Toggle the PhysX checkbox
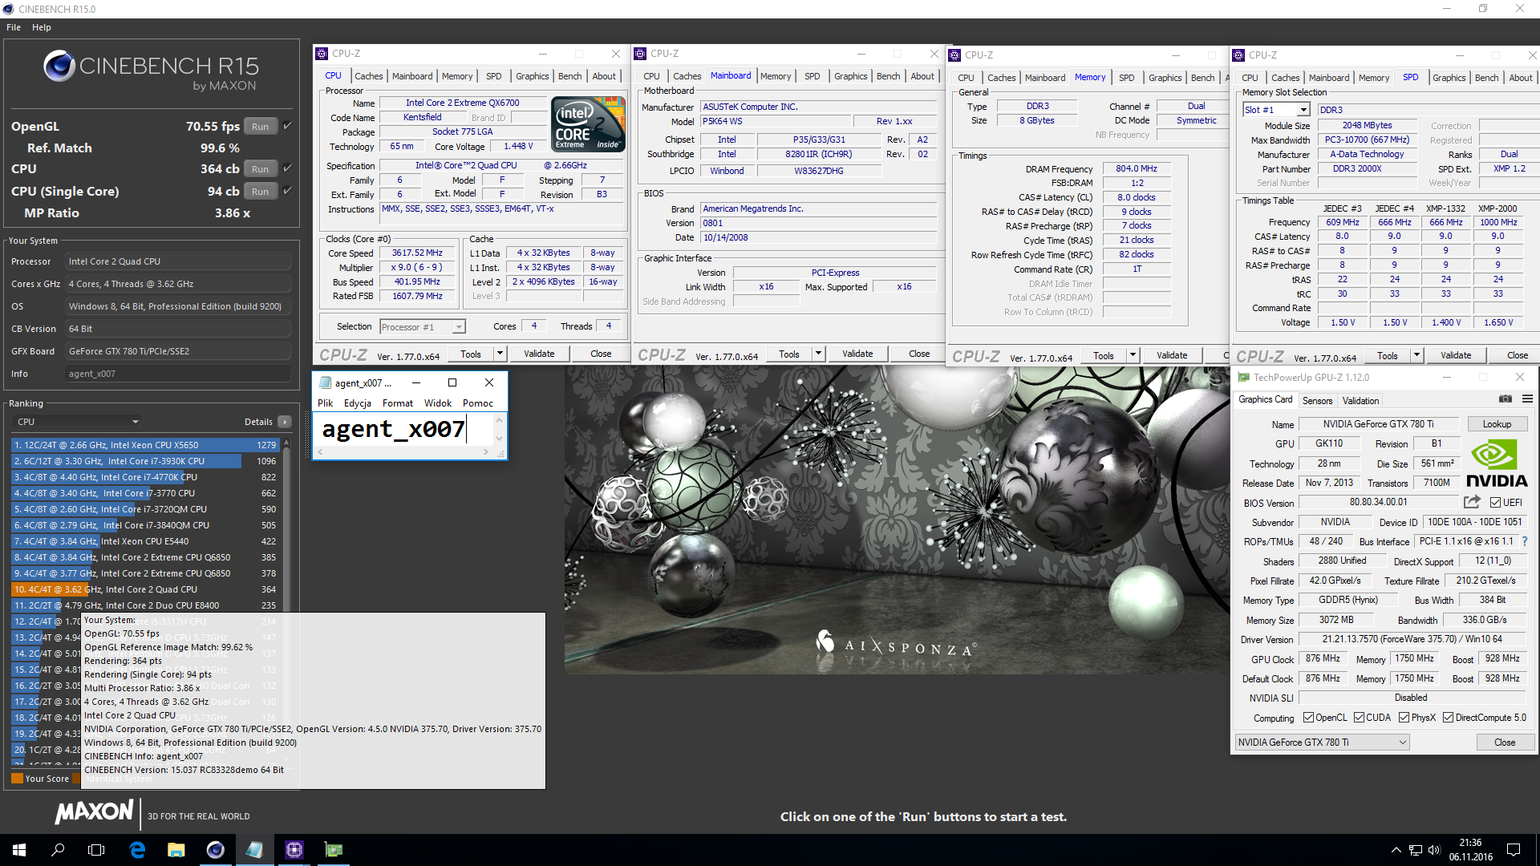Image resolution: width=1540 pixels, height=866 pixels. point(1404,718)
